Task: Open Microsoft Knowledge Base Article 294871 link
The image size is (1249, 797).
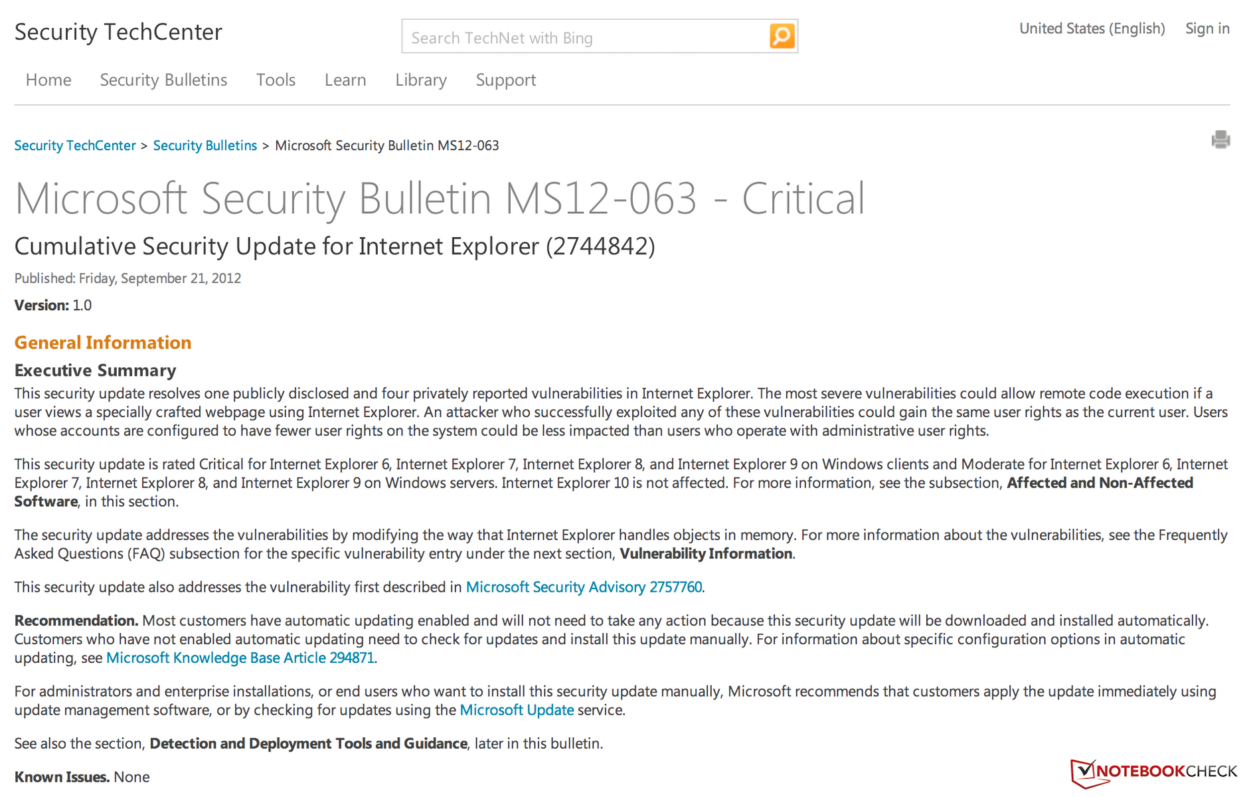Action: (240, 658)
